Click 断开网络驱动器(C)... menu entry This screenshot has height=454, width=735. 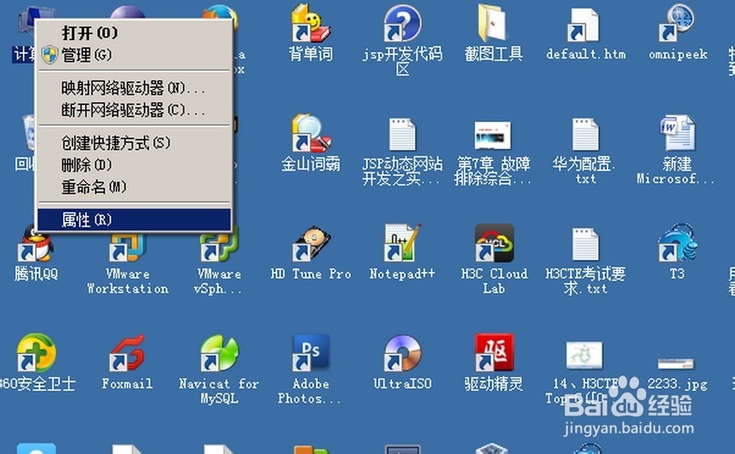click(134, 110)
